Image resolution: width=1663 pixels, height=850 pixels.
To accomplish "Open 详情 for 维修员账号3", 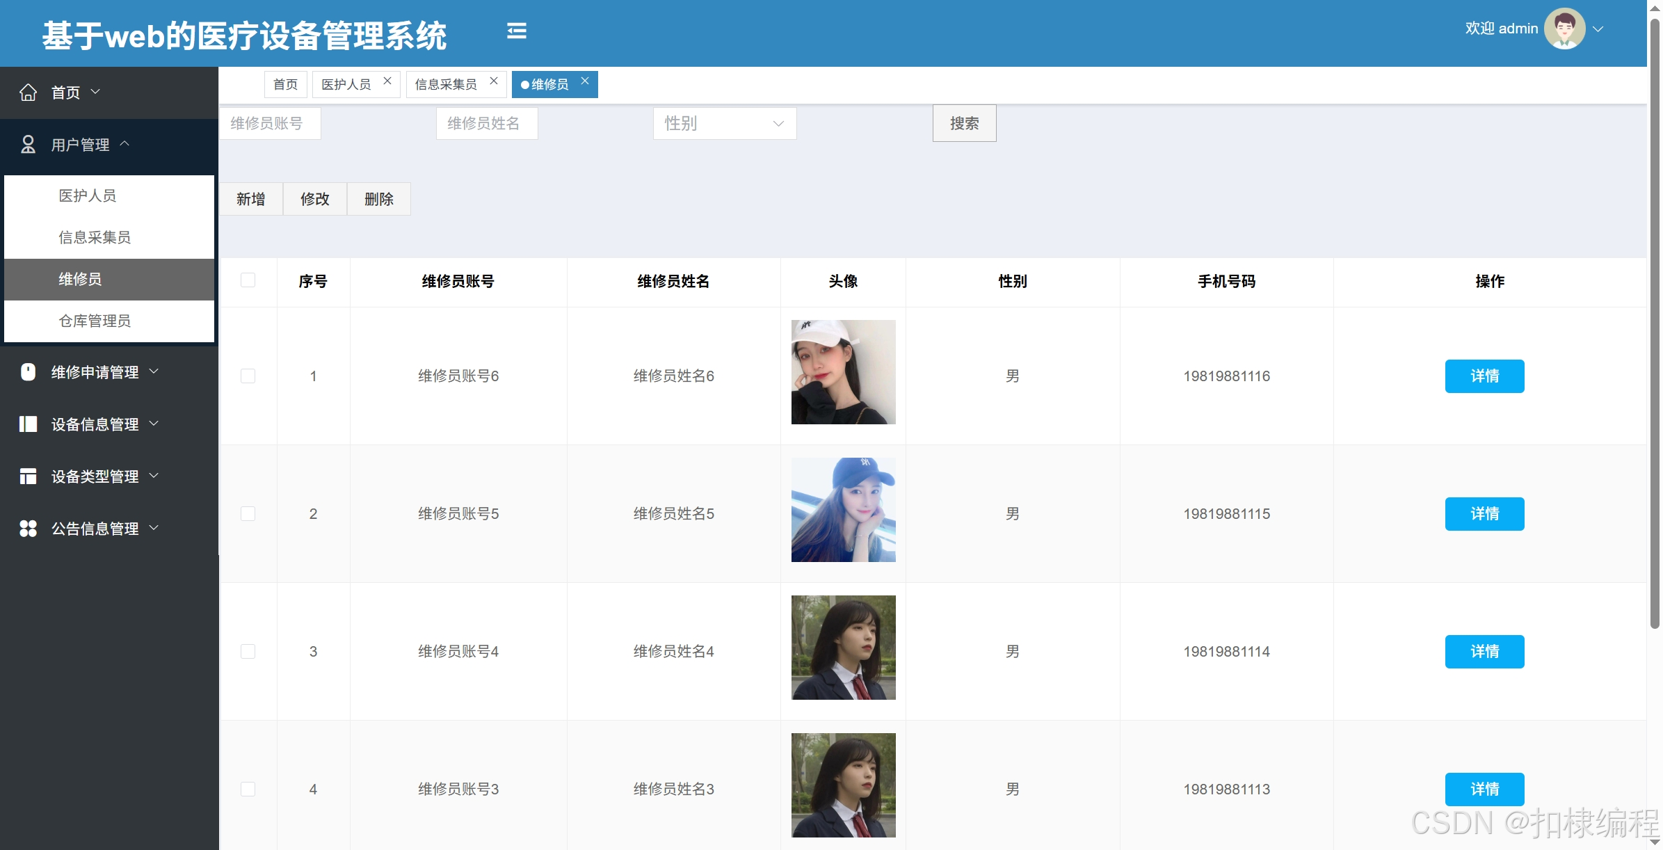I will point(1484,789).
